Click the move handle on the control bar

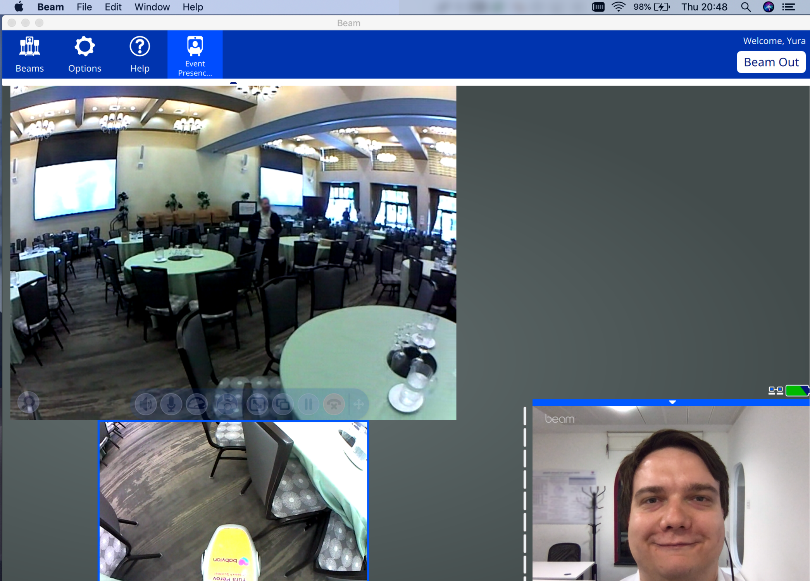coord(359,404)
